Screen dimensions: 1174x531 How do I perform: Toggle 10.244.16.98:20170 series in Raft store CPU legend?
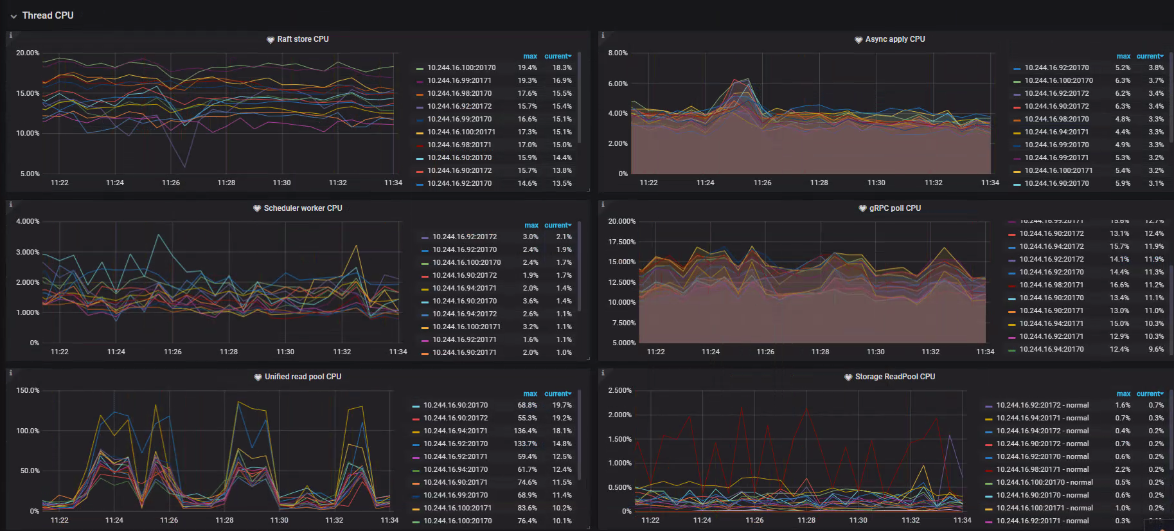click(x=459, y=93)
